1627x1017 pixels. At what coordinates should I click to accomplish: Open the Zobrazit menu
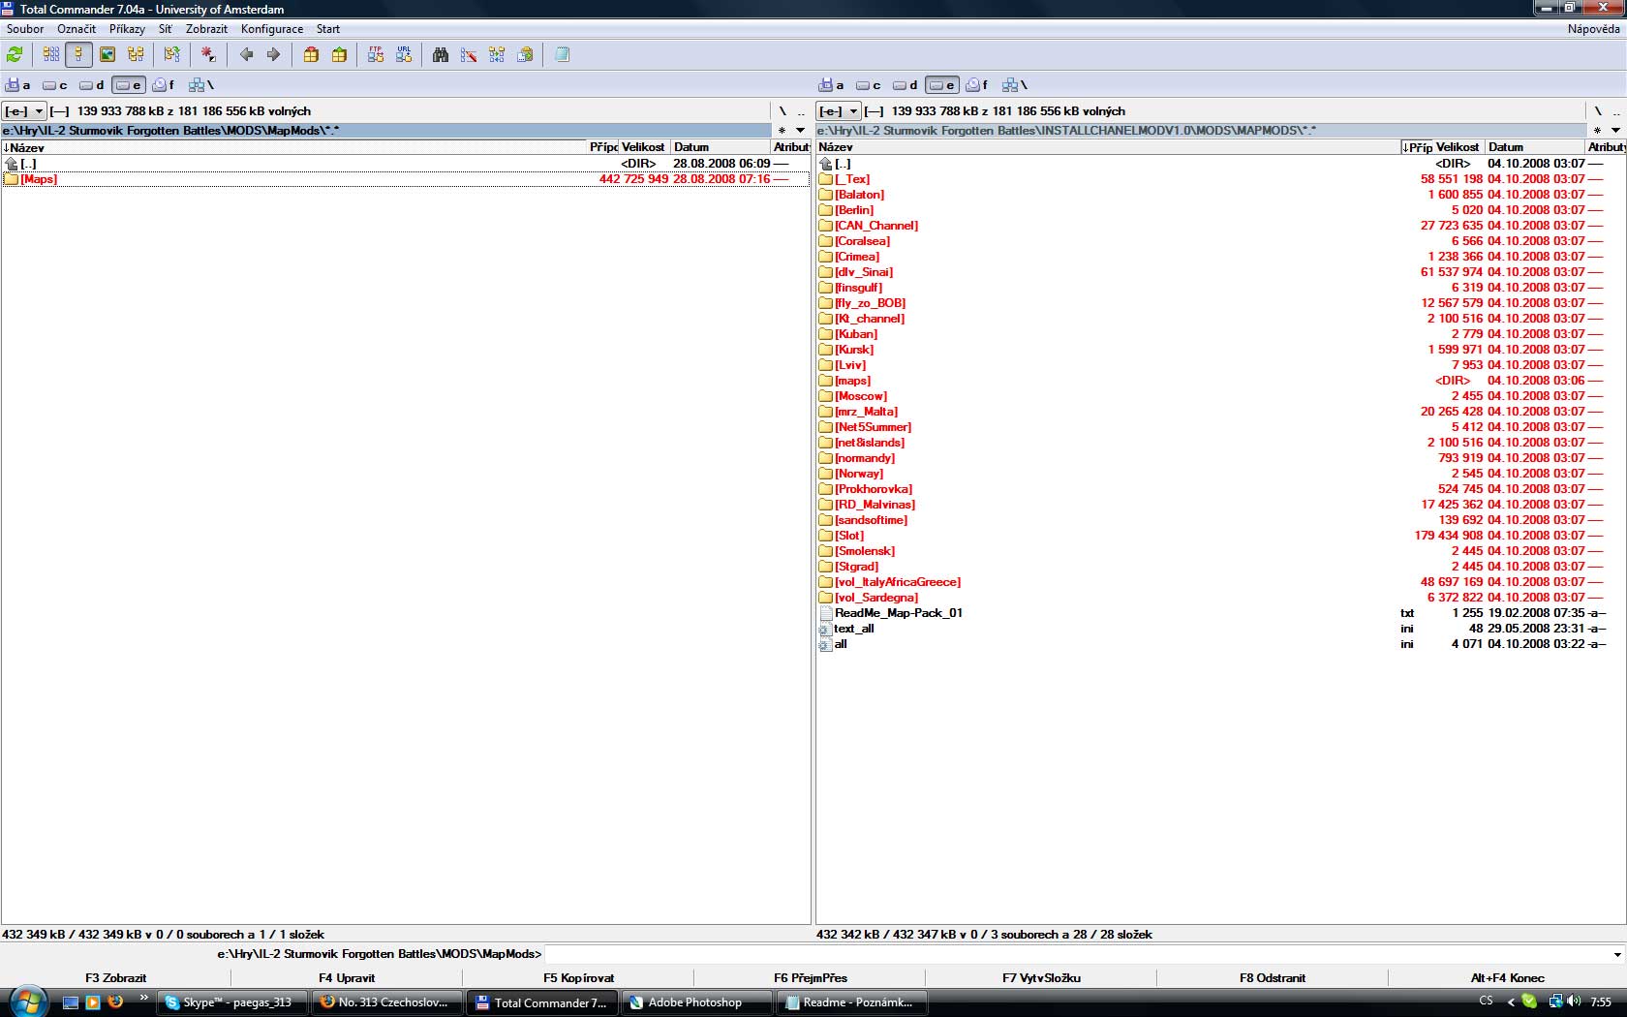[206, 29]
